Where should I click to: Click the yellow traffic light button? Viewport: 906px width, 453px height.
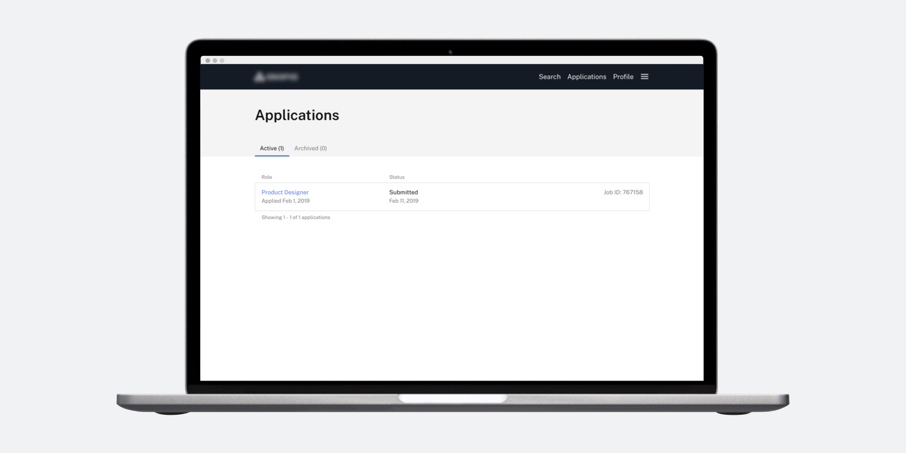(215, 60)
